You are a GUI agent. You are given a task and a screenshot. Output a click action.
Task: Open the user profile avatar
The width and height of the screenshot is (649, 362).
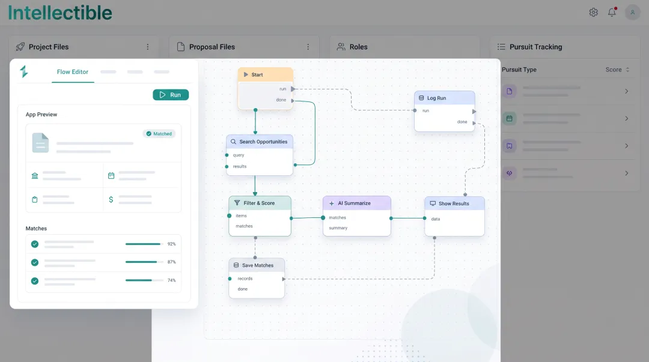click(x=632, y=13)
